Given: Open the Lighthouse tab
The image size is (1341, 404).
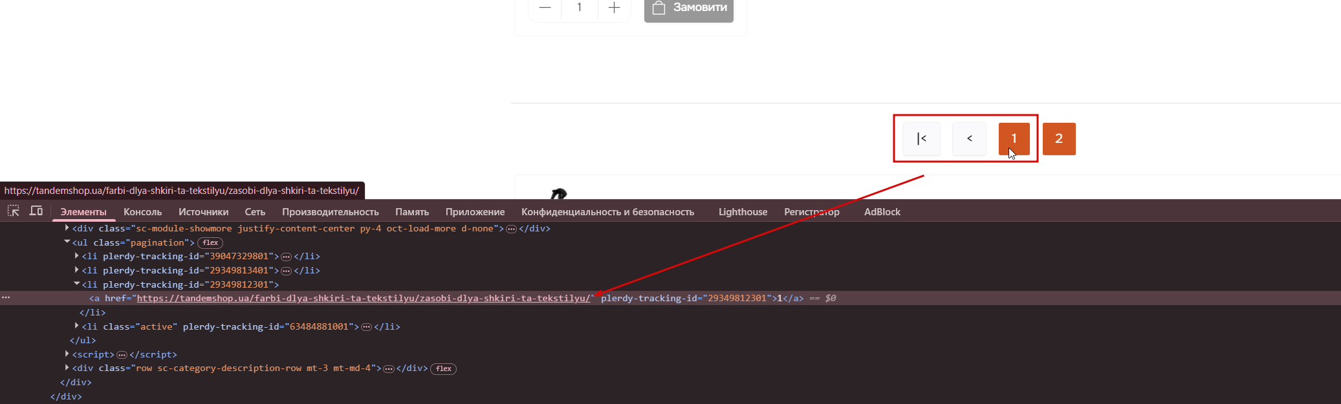Looking at the screenshot, I should pyautogui.click(x=743, y=212).
